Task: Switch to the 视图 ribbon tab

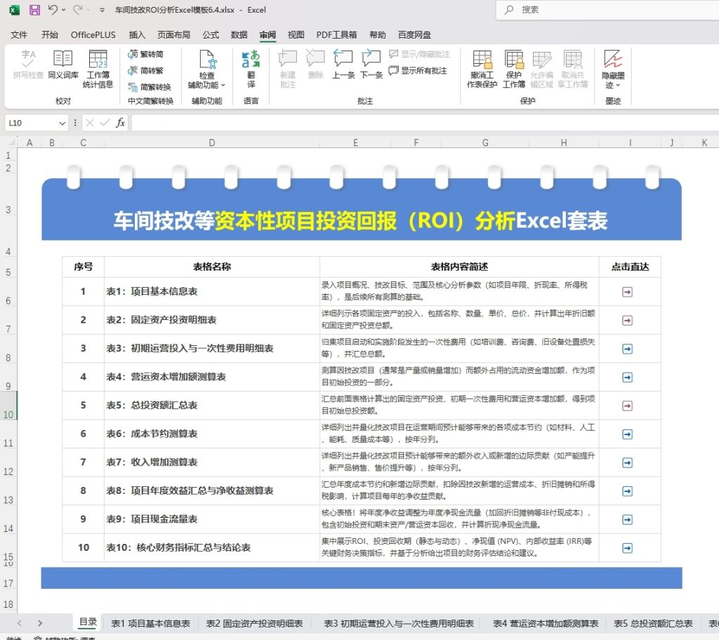Action: [x=296, y=34]
